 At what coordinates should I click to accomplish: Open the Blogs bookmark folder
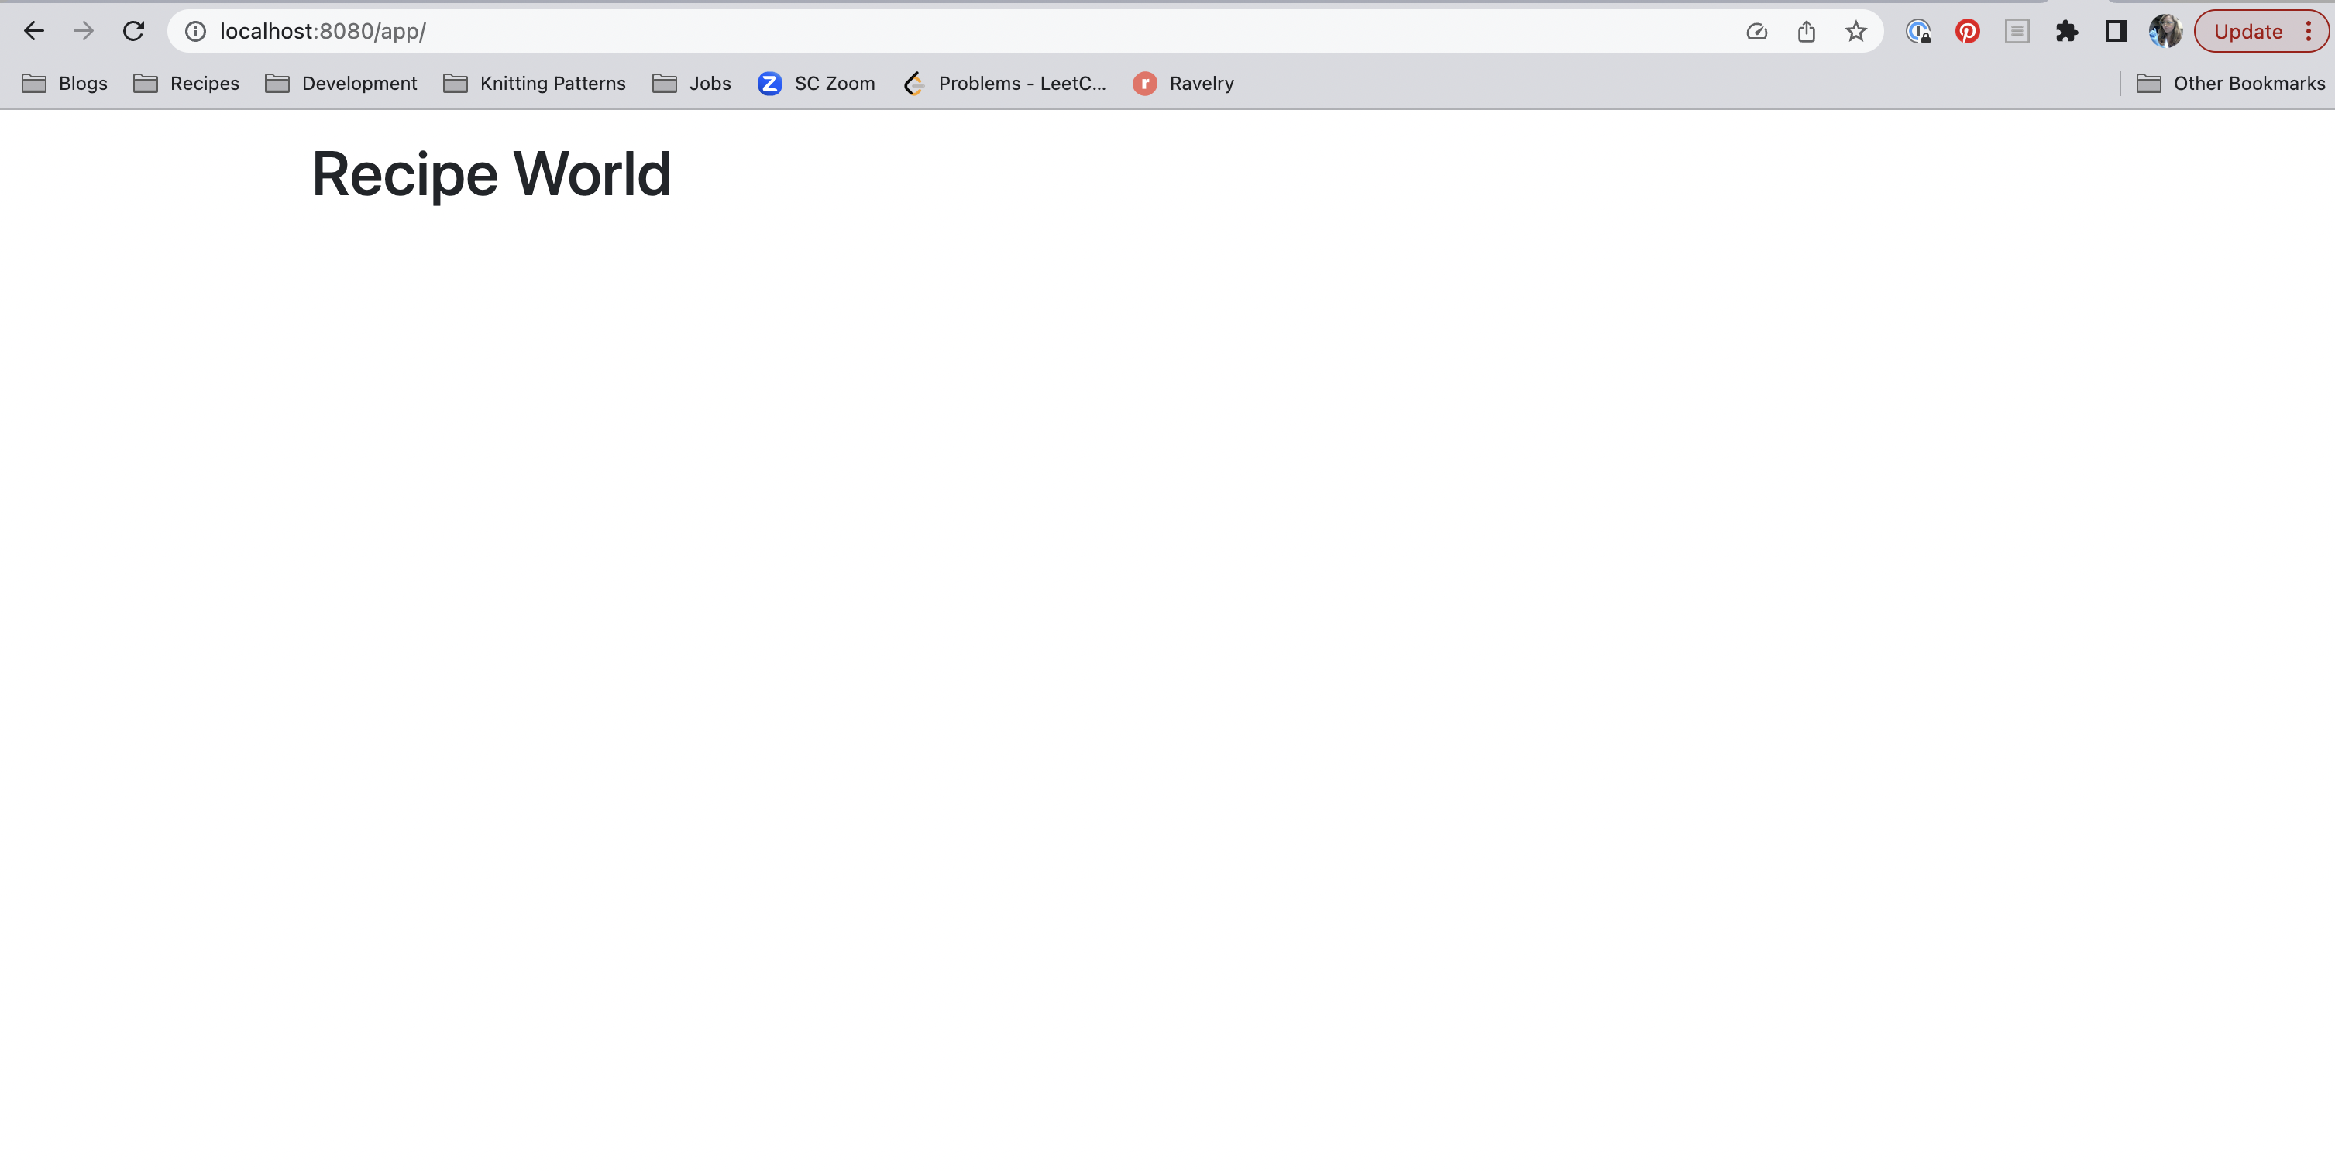pyautogui.click(x=64, y=84)
